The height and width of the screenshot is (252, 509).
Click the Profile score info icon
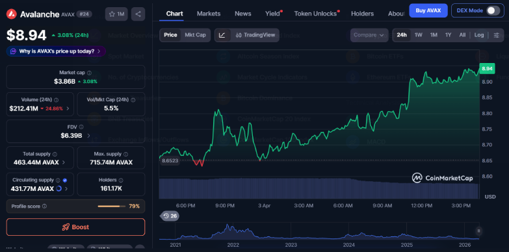[x=44, y=207]
